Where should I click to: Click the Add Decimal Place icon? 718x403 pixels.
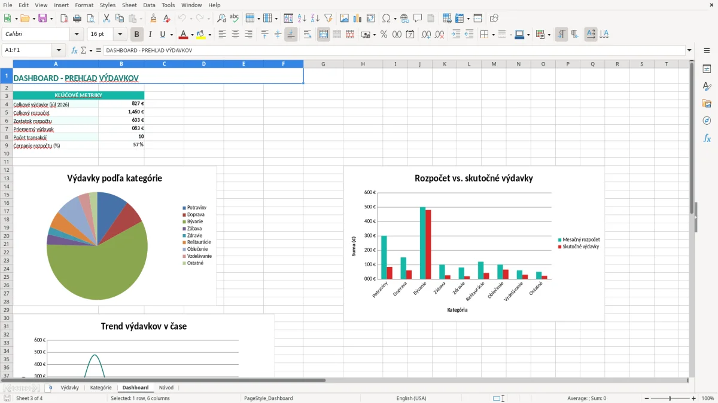tap(427, 35)
